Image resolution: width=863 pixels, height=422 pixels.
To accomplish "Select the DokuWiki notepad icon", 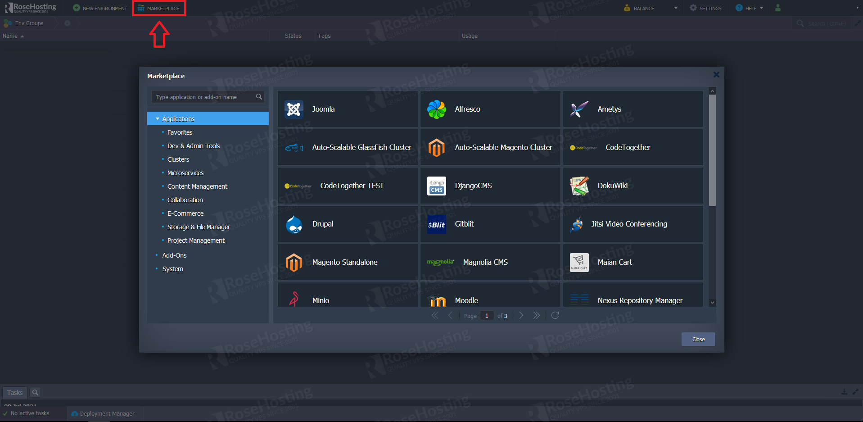I will (x=579, y=186).
